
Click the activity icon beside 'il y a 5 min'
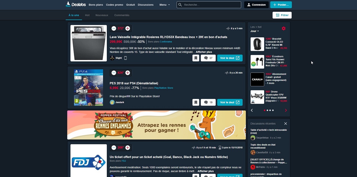pyautogui.click(x=228, y=28)
